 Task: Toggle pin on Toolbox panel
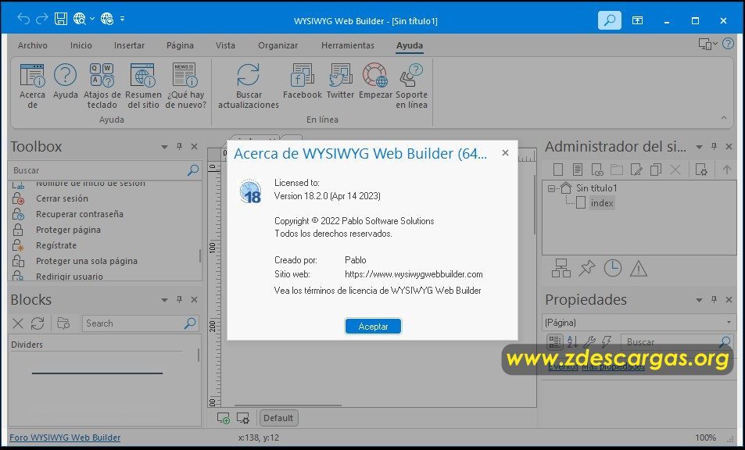[x=180, y=147]
